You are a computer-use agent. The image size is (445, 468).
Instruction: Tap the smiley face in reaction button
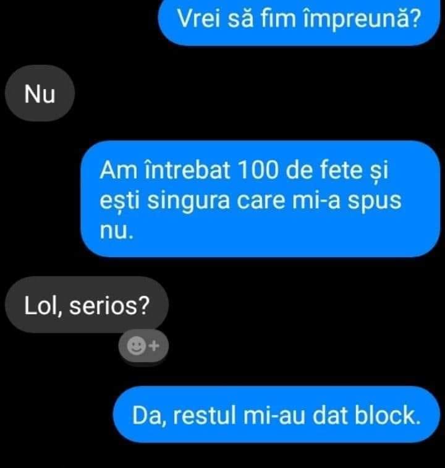point(137,346)
